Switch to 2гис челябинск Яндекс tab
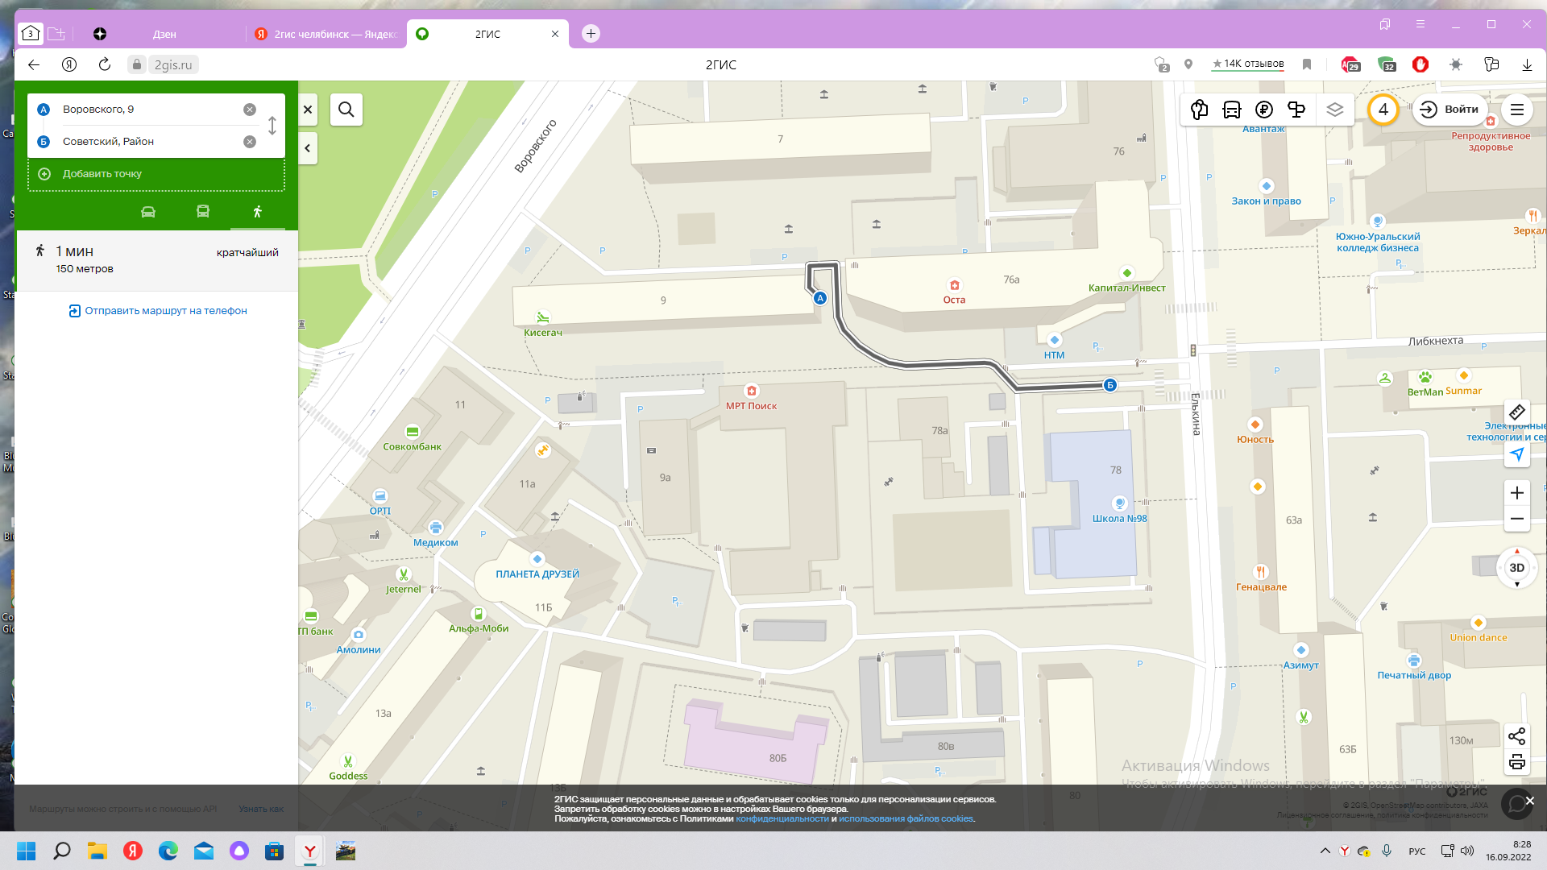This screenshot has height=870, width=1547. coord(326,34)
